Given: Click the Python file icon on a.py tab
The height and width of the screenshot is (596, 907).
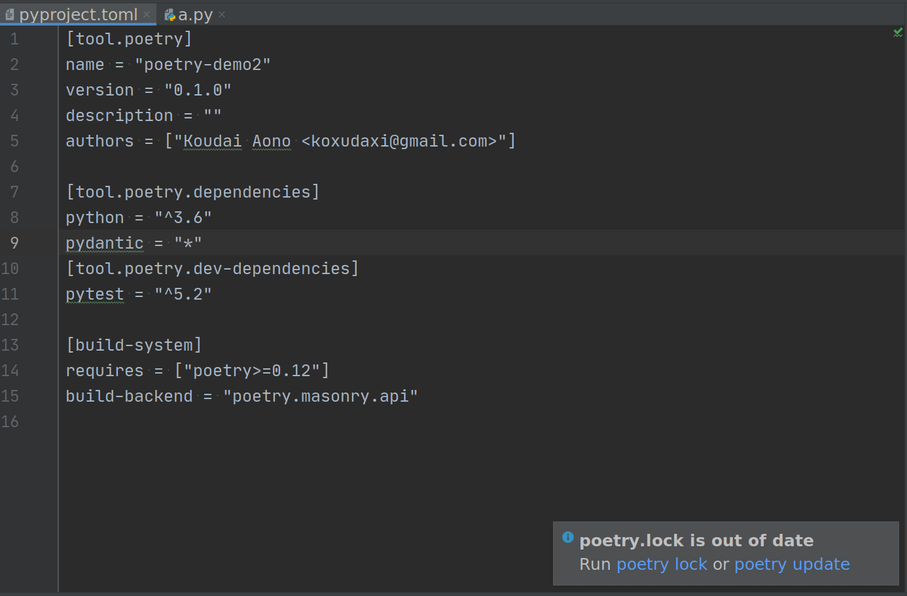Looking at the screenshot, I should tap(169, 14).
